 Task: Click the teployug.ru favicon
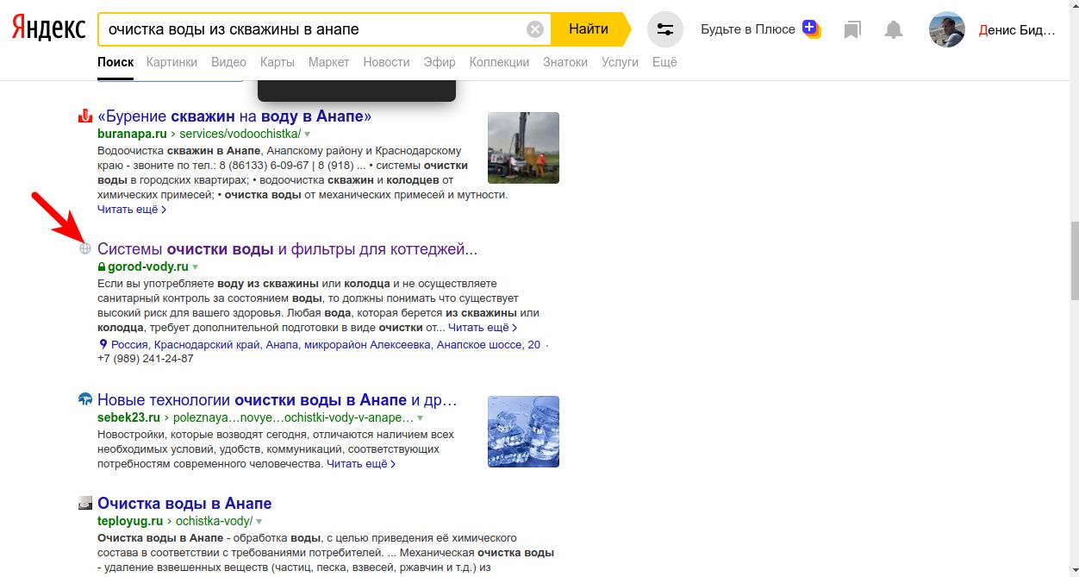(85, 504)
